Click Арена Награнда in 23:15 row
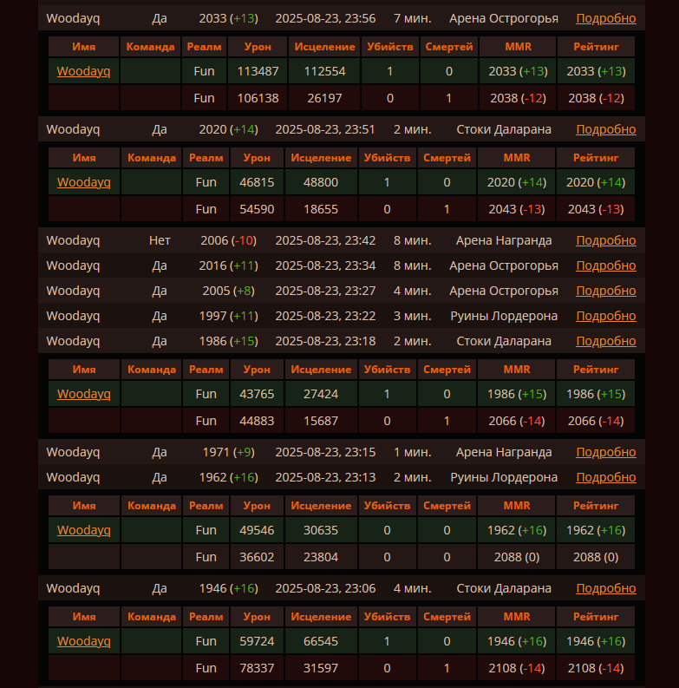Image resolution: width=679 pixels, height=688 pixels. click(504, 452)
